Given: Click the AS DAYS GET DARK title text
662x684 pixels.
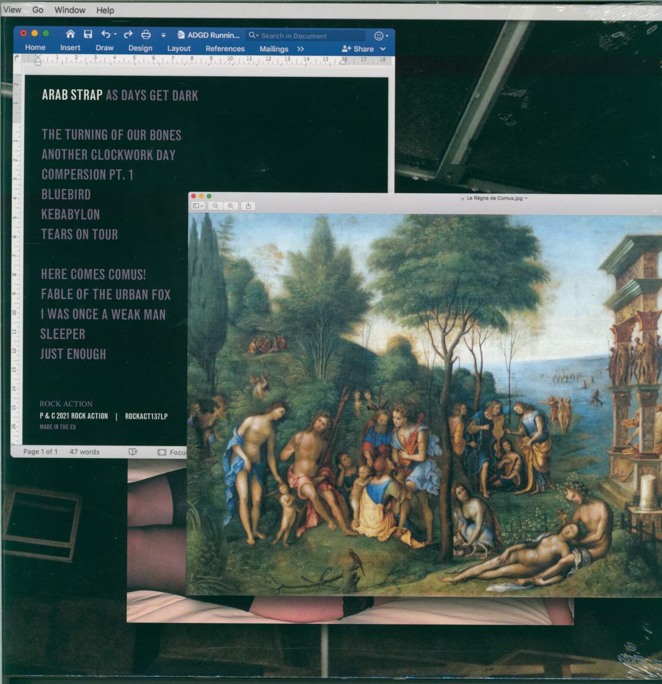Looking at the screenshot, I should pos(152,95).
